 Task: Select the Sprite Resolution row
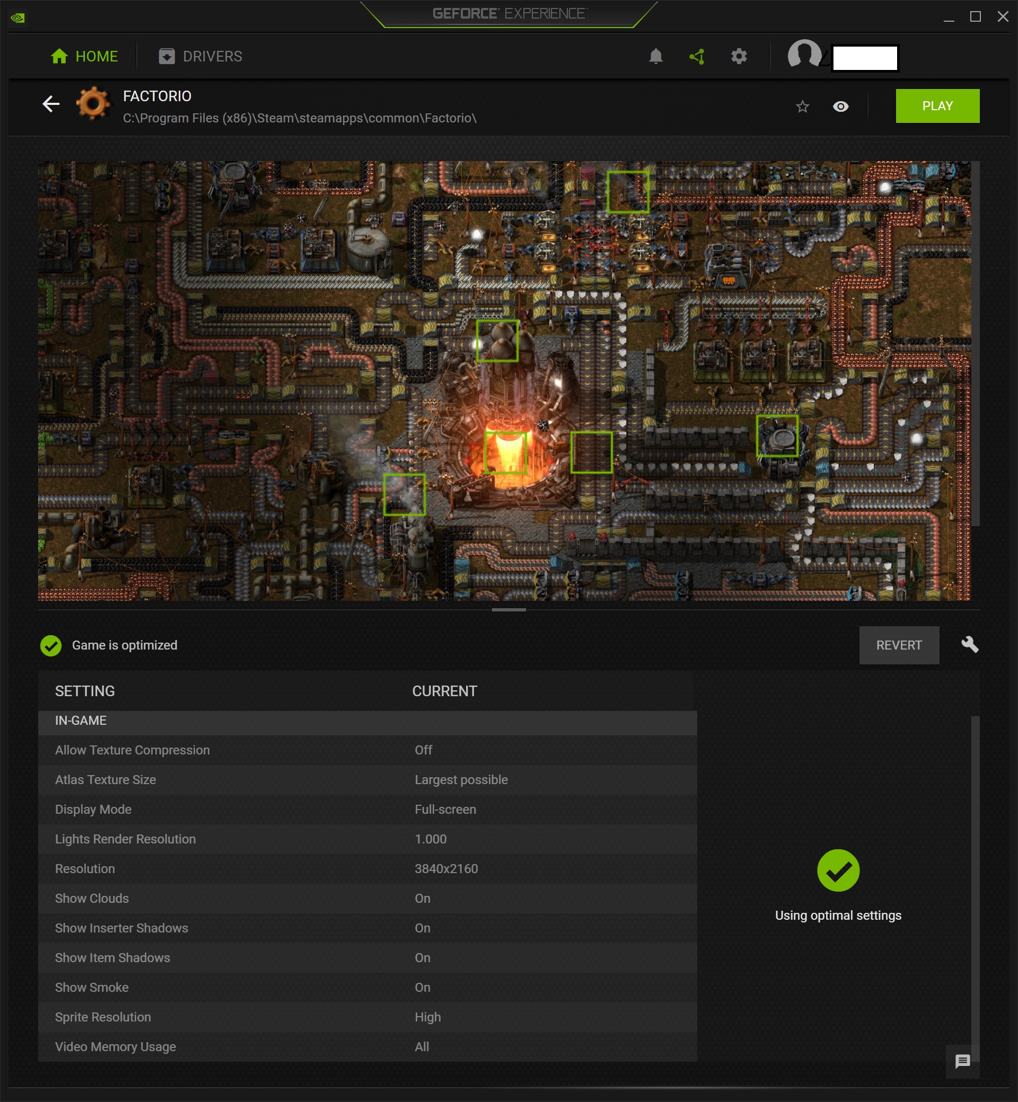pos(367,1018)
